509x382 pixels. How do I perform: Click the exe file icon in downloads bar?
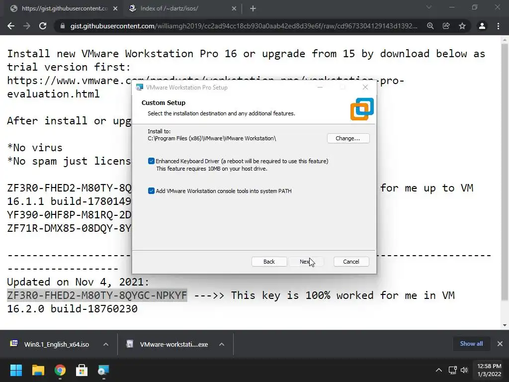pos(130,344)
